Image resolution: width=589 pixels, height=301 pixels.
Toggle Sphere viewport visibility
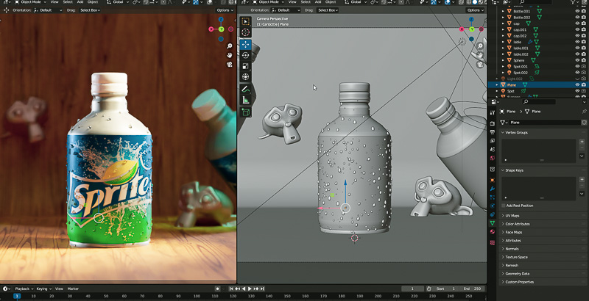tap(577, 60)
